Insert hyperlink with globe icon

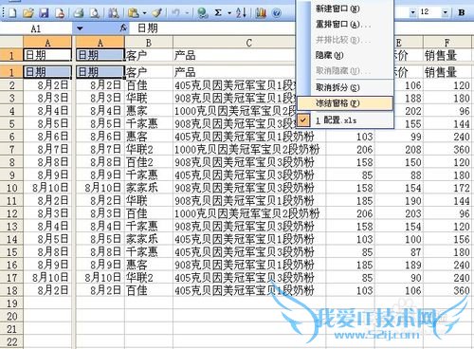tap(202, 13)
